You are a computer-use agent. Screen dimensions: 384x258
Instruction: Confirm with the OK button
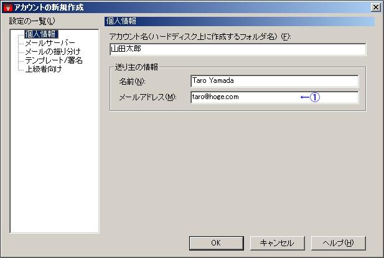216,243
